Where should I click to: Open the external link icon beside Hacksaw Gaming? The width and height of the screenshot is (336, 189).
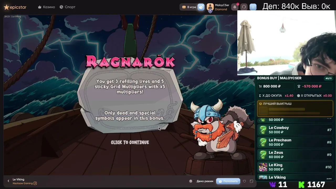pos(35,183)
